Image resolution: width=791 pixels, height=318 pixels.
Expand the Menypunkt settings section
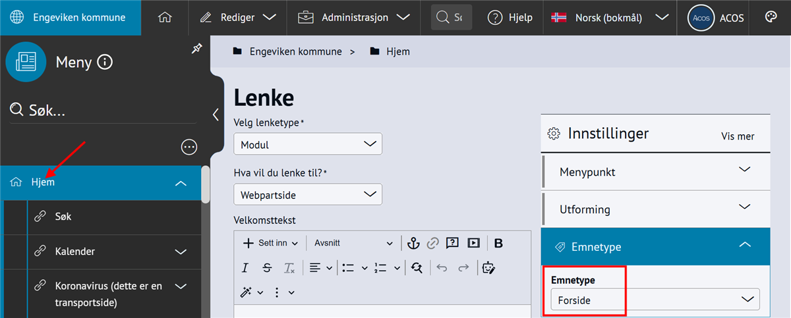tap(655, 172)
